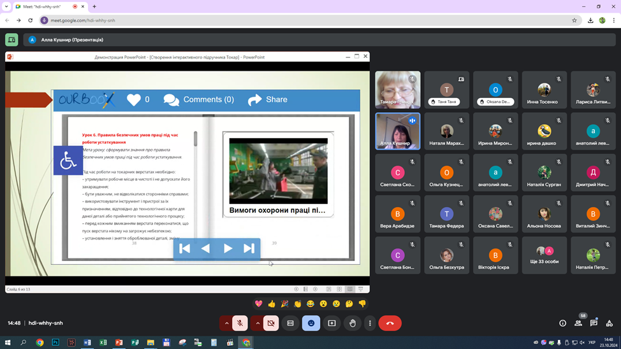Turn on the camera in Meet
621x349 pixels.
[271, 324]
